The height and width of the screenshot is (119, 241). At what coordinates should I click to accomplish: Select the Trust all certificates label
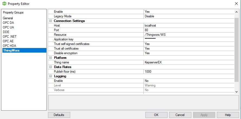pyautogui.click(x=66, y=49)
